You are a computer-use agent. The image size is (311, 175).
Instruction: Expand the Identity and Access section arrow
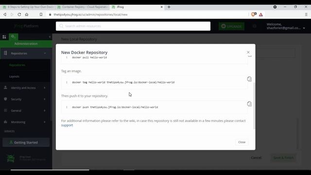click(x=44, y=87)
